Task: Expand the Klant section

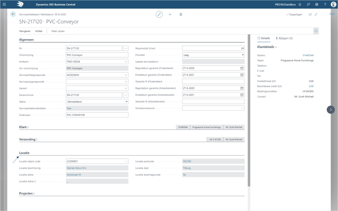Action: pyautogui.click(x=24, y=127)
